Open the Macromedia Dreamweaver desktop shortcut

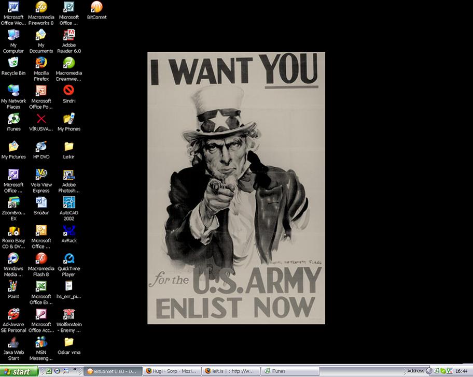[69, 69]
